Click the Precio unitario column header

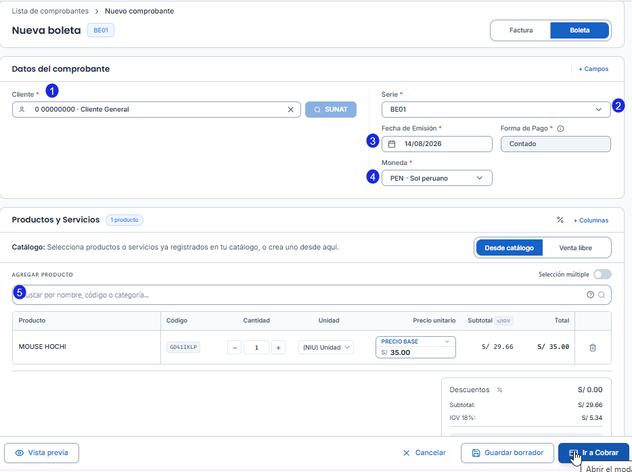(x=434, y=321)
